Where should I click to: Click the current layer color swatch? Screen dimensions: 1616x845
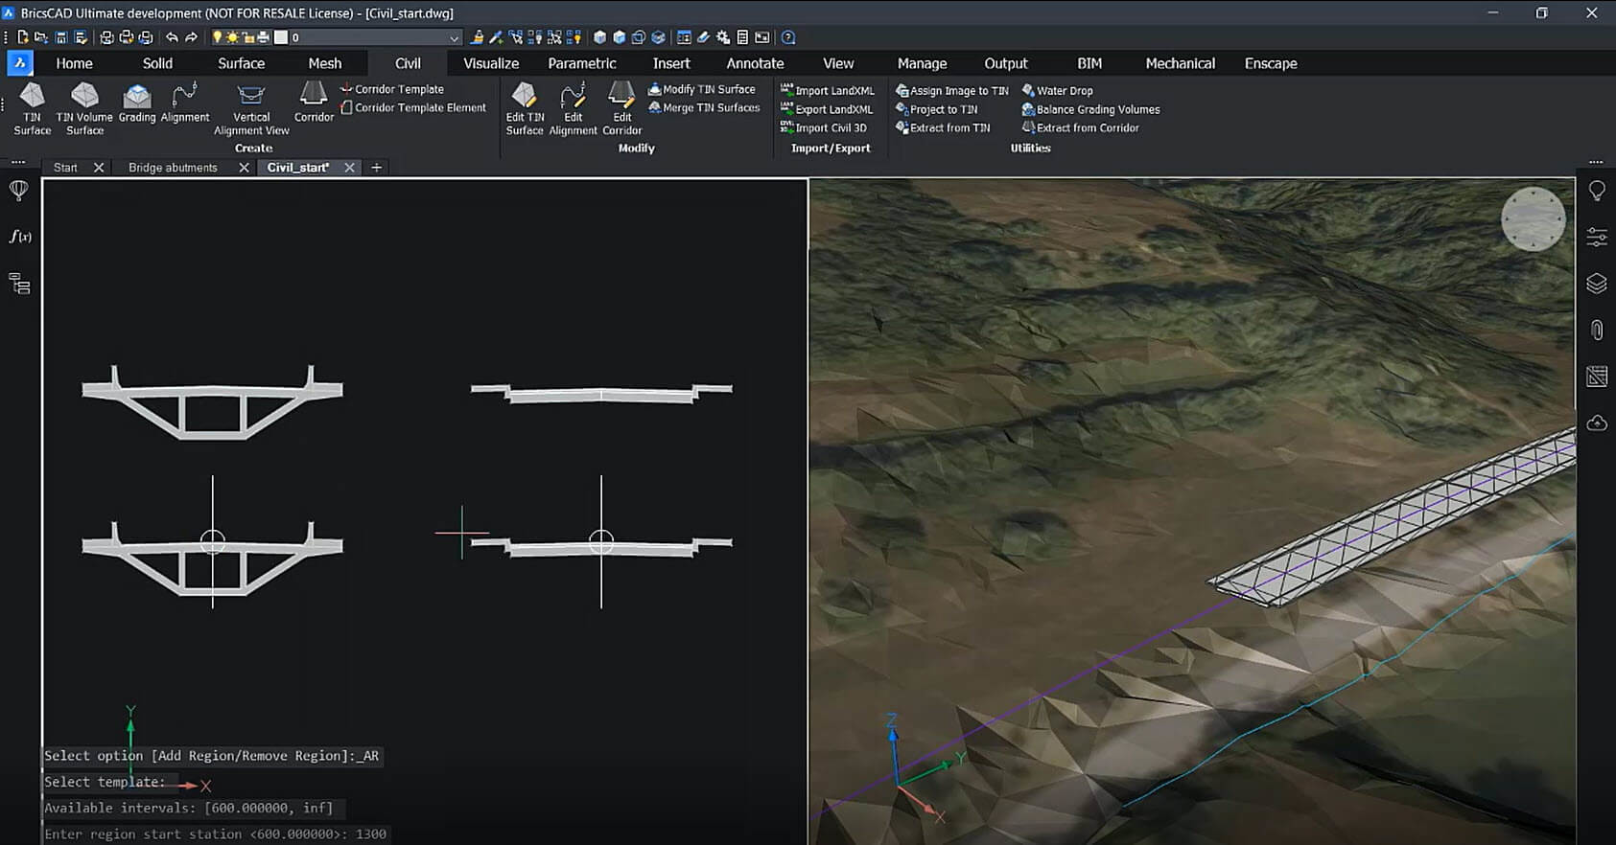pos(281,37)
